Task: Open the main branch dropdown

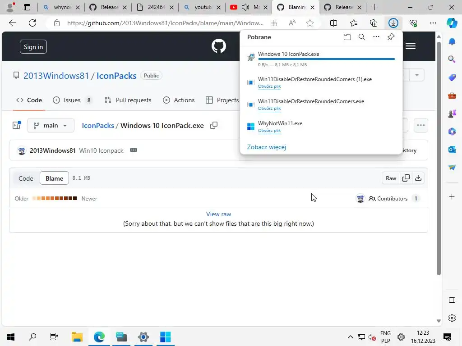Action: pyautogui.click(x=51, y=126)
